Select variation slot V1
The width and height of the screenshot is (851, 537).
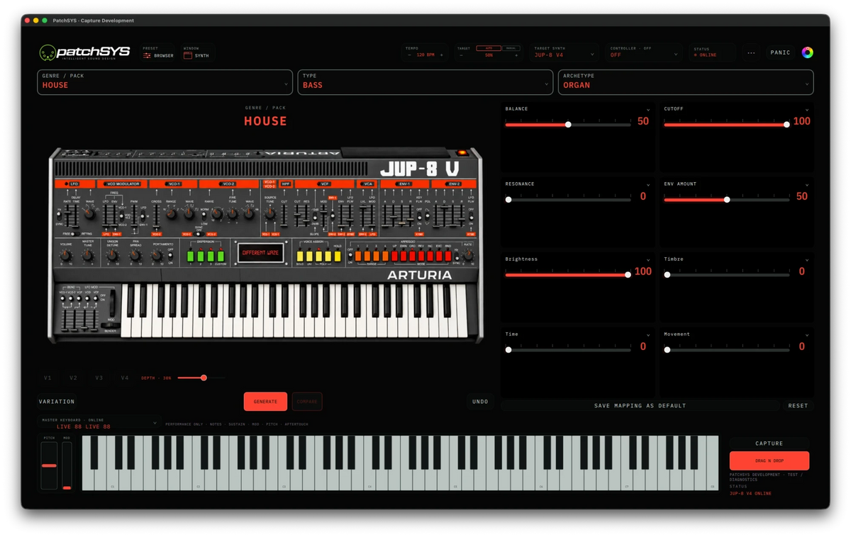[x=48, y=378]
